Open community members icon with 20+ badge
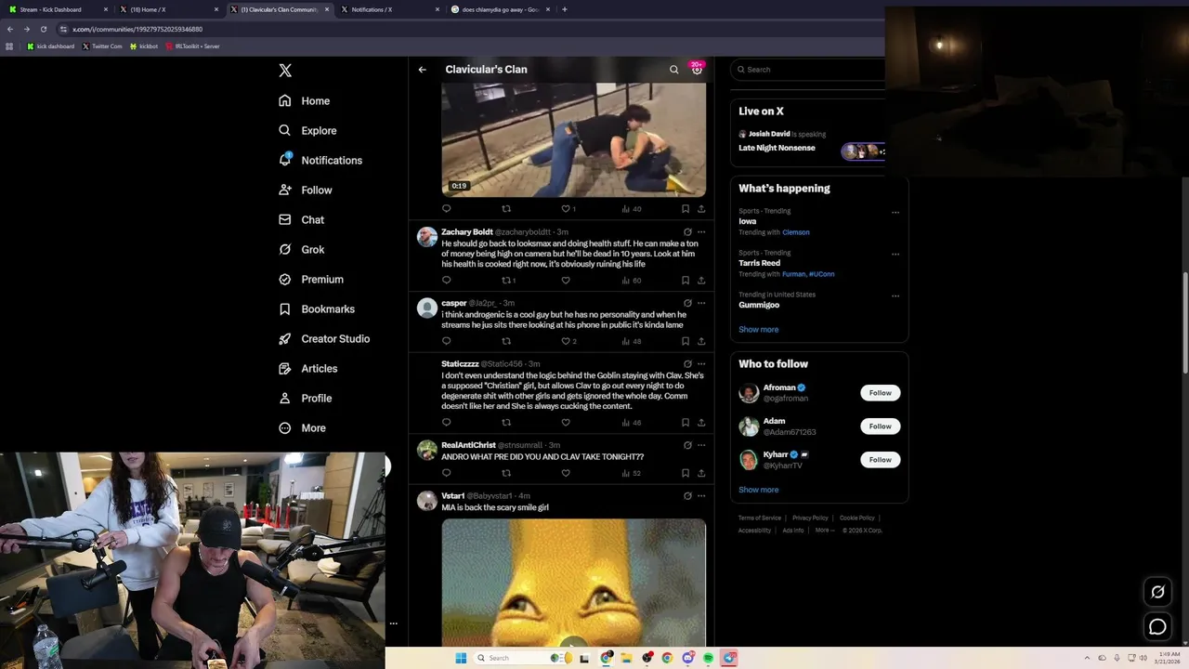 [x=697, y=69]
